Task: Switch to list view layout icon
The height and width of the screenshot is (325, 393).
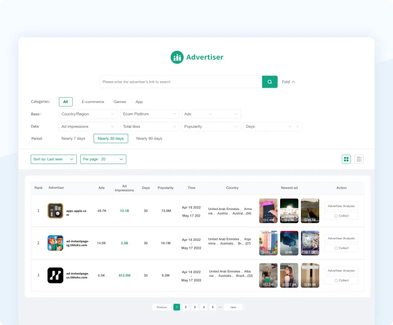Action: 359,159
